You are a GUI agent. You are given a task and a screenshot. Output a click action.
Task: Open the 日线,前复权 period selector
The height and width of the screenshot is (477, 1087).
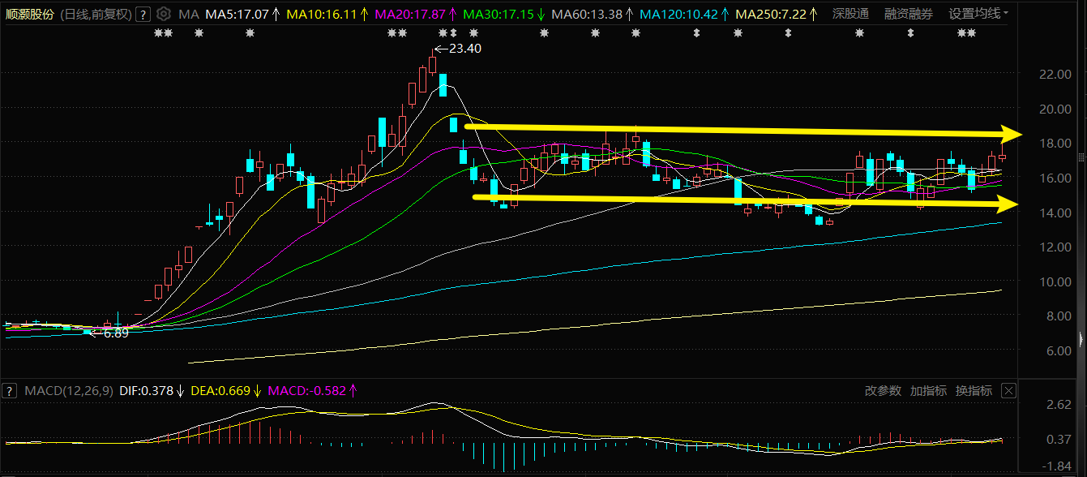point(97,14)
